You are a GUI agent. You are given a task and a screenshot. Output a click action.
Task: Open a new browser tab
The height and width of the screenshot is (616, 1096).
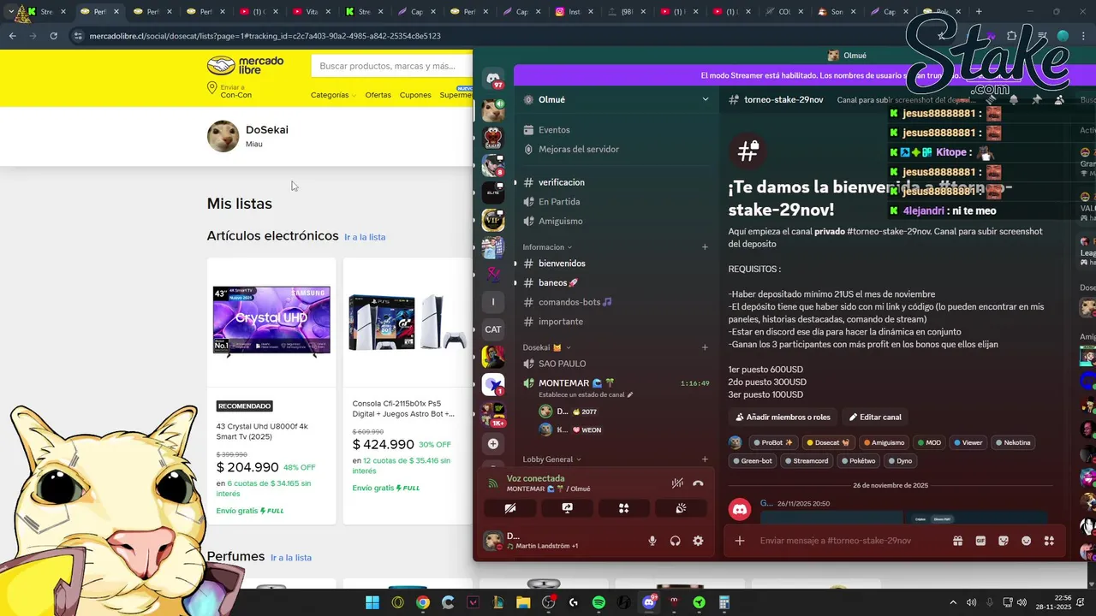coord(979,12)
